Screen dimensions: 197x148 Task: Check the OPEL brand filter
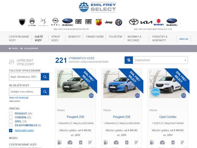click(x=11, y=121)
